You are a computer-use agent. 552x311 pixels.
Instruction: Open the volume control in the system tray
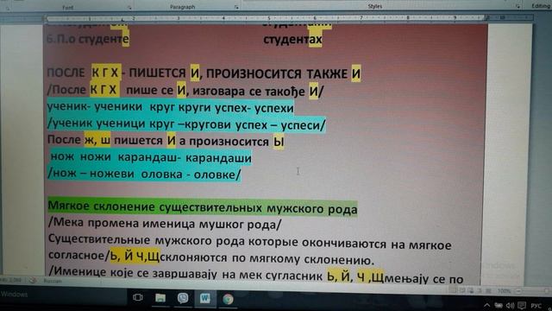pos(510,305)
